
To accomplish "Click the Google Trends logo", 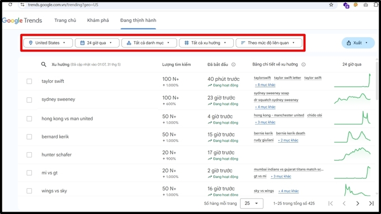I will [x=22, y=20].
